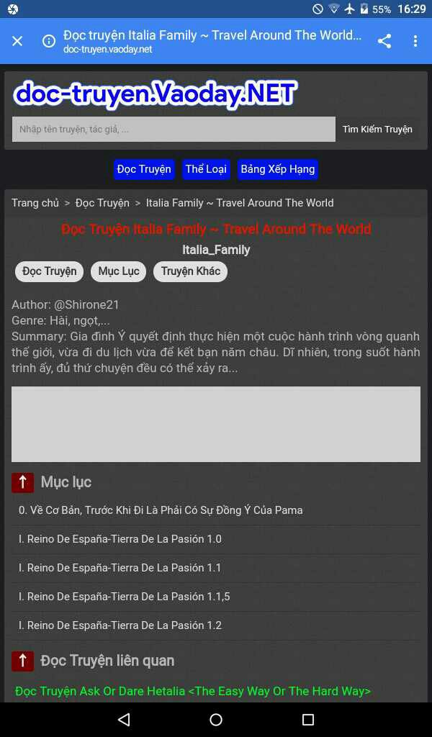432x737 pixels.
Task: Click the red arrow icon beside Mục lục
Action: coord(22,482)
